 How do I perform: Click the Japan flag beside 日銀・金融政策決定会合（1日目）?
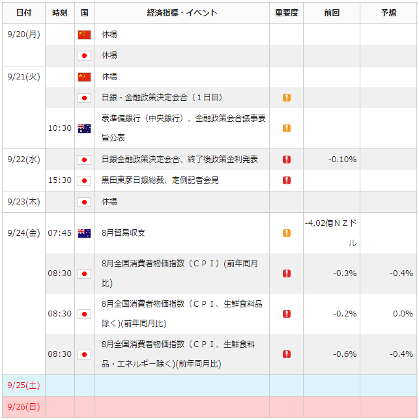pyautogui.click(x=84, y=98)
